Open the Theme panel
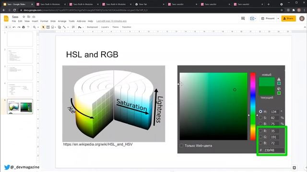Screen dimensions: 307x172 (115, 27)
